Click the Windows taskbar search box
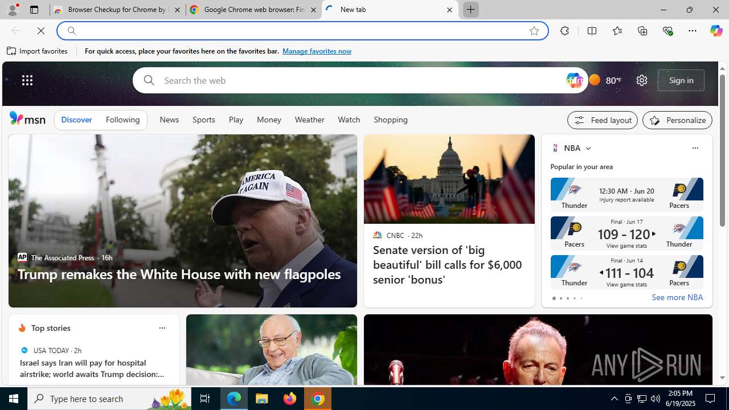Screen dimensions: 729x410 [110, 399]
